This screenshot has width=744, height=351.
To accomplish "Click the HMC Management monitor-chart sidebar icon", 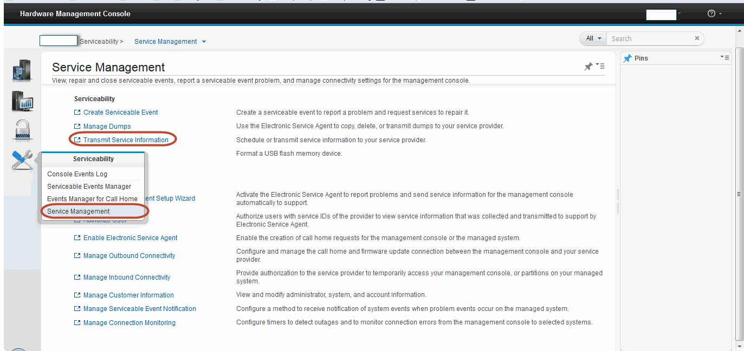I will click(22, 101).
